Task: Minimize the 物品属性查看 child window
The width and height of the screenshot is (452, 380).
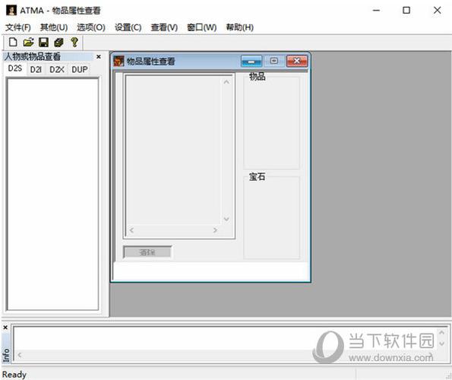Action: click(251, 61)
